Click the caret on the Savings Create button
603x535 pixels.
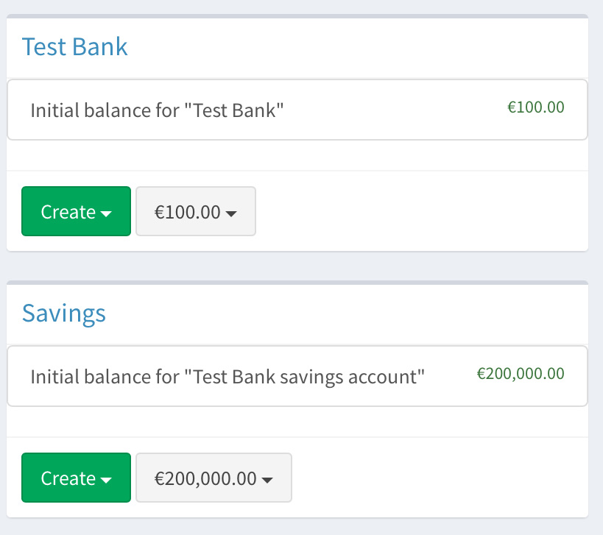[x=105, y=478]
